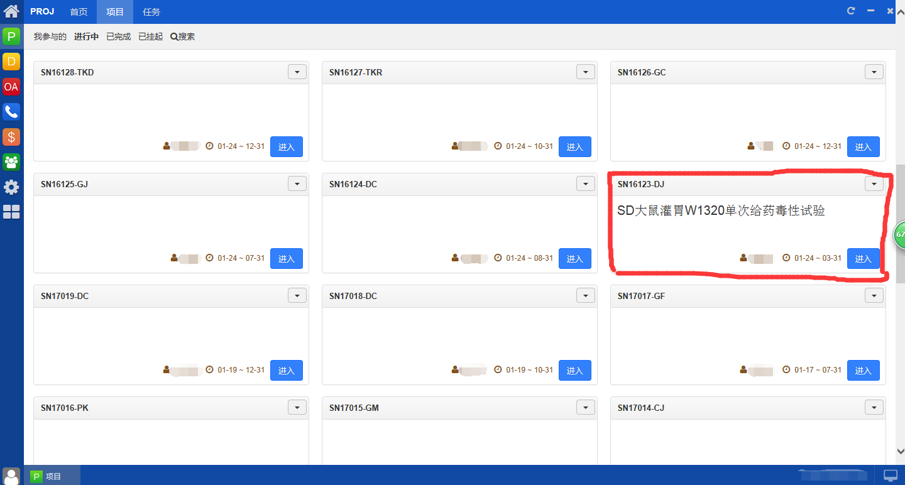Open the blue phone app icon
The height and width of the screenshot is (485, 905).
(11, 112)
